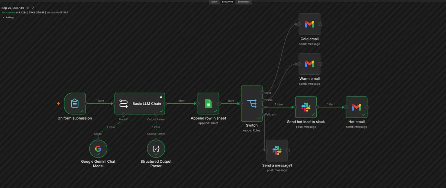
Task: Click the 25KB size label
Action: (x=32, y=12)
